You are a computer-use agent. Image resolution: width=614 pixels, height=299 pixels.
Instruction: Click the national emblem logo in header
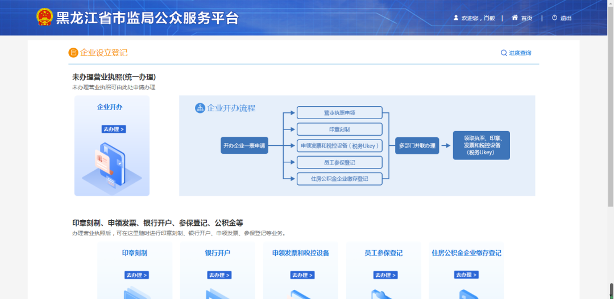coord(45,17)
